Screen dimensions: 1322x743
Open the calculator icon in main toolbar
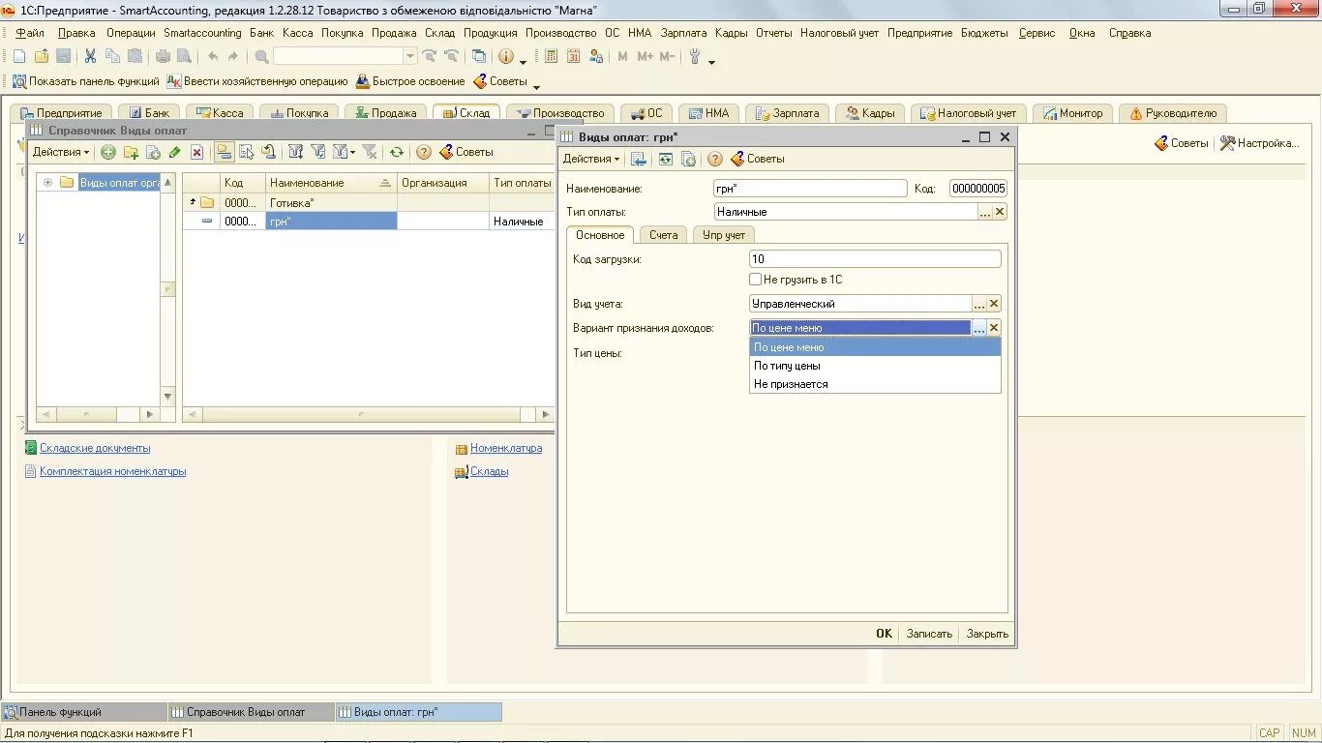click(x=552, y=57)
